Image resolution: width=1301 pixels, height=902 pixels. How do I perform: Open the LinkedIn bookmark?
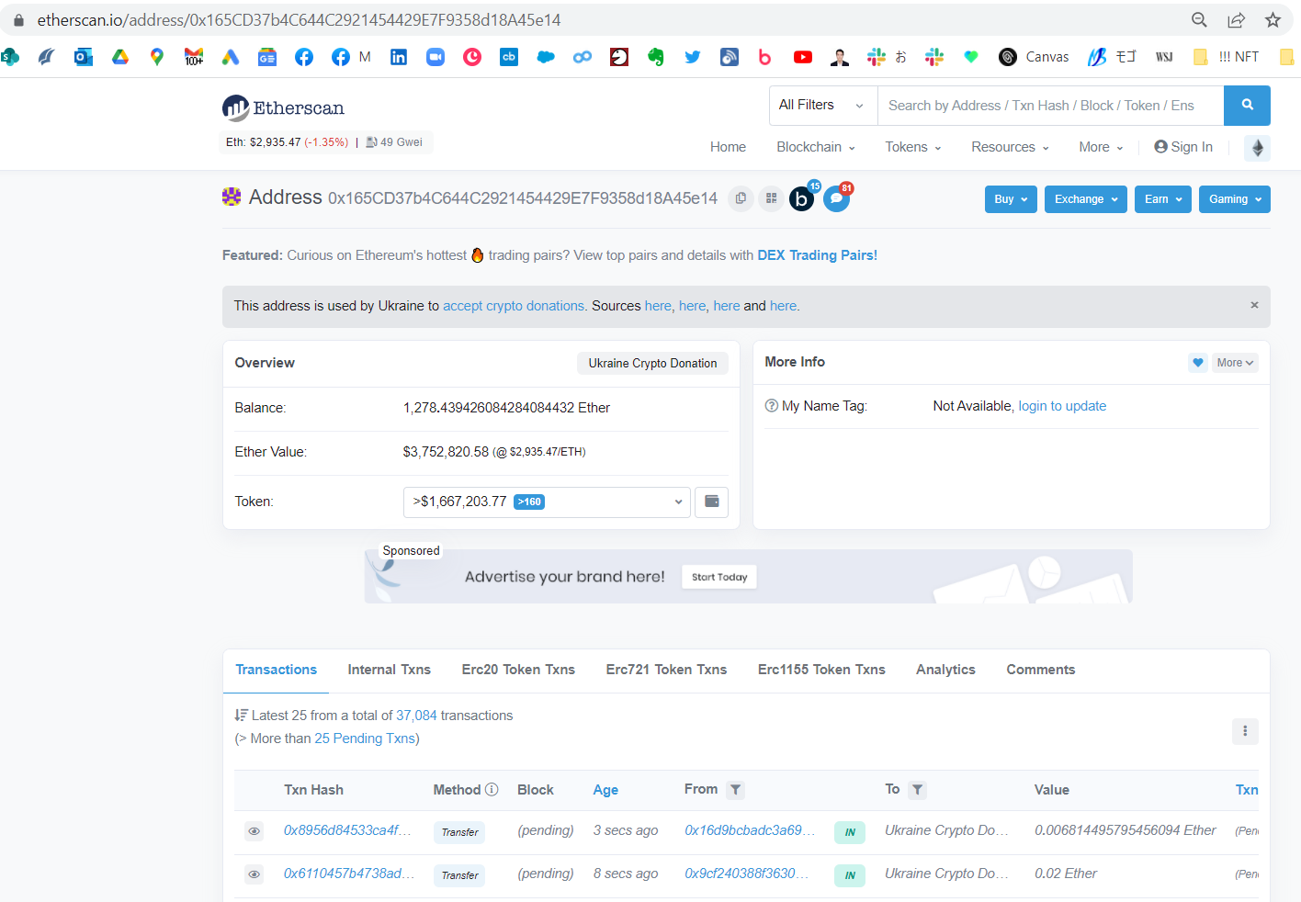click(399, 57)
